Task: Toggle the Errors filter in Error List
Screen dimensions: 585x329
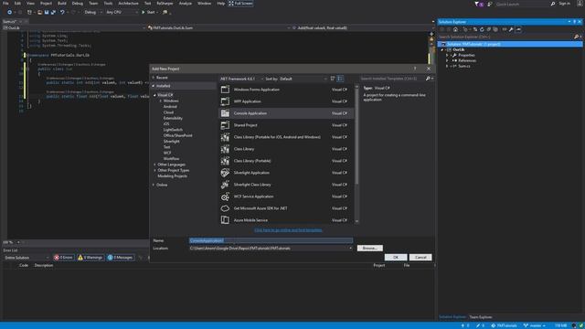Action: point(63,258)
